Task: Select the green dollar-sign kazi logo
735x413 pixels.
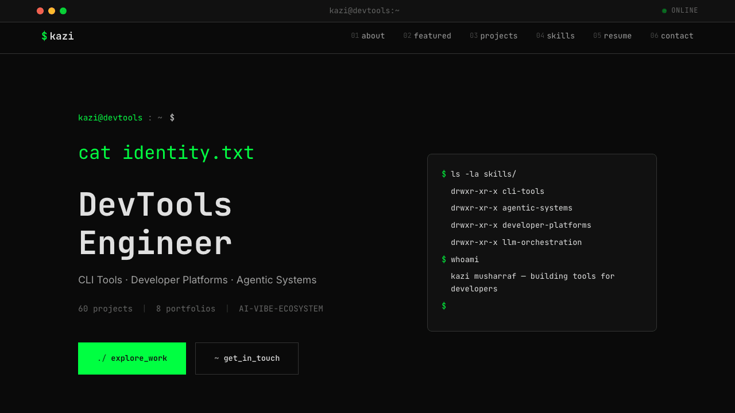Action: click(57, 36)
